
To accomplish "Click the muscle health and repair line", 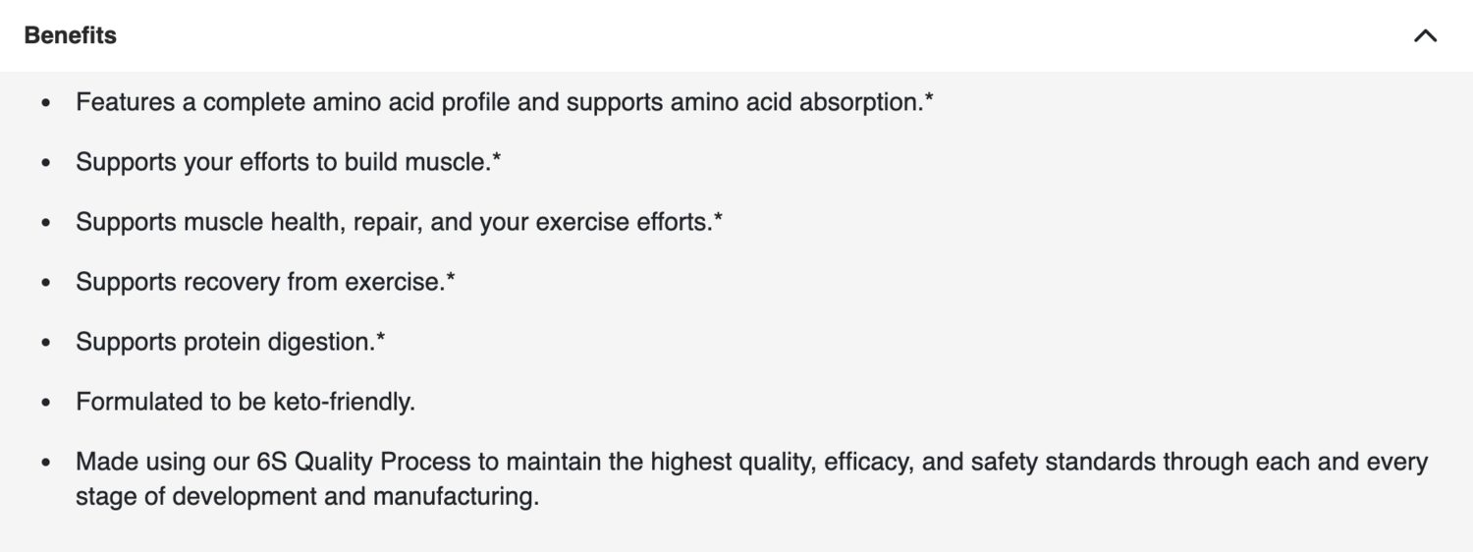I will (x=398, y=222).
